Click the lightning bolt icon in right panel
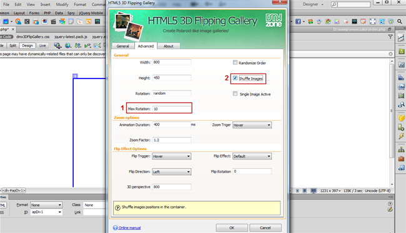This screenshot has height=233, width=406. coord(401,136)
